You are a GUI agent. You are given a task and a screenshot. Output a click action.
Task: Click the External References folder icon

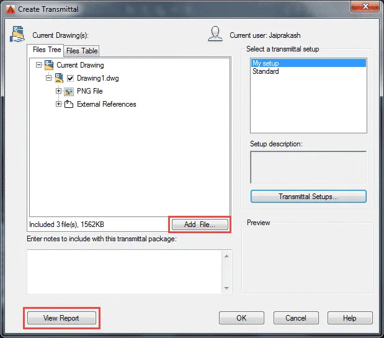point(69,104)
